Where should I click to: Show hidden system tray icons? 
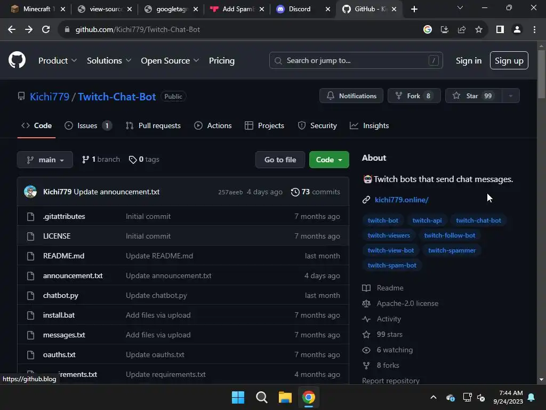(433, 397)
